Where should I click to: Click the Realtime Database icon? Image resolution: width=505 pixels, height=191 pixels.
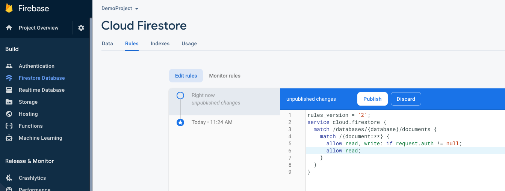pos(9,90)
